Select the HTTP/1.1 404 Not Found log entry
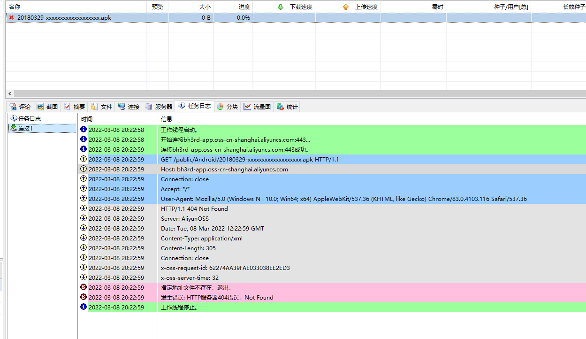The width and height of the screenshot is (586, 339). point(194,209)
